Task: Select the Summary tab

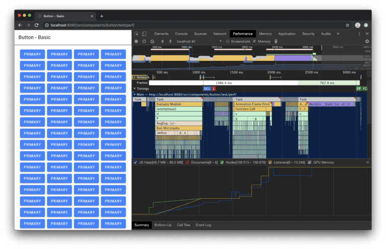Action: 142,225
